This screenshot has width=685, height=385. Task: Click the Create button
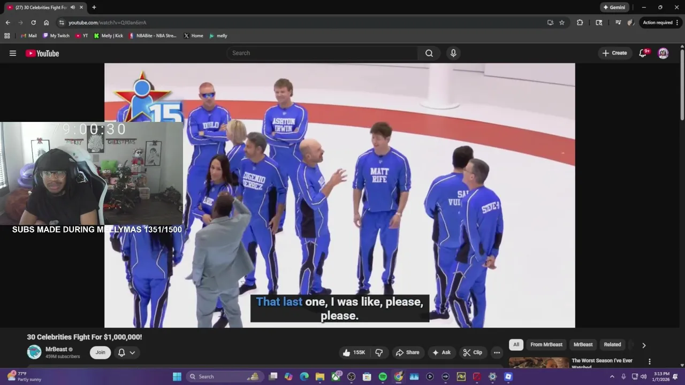pyautogui.click(x=614, y=53)
